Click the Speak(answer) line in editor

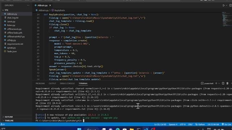tap(58, 70)
